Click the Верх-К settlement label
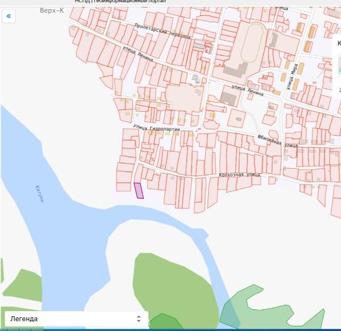This screenshot has height=331, width=341. (52, 10)
